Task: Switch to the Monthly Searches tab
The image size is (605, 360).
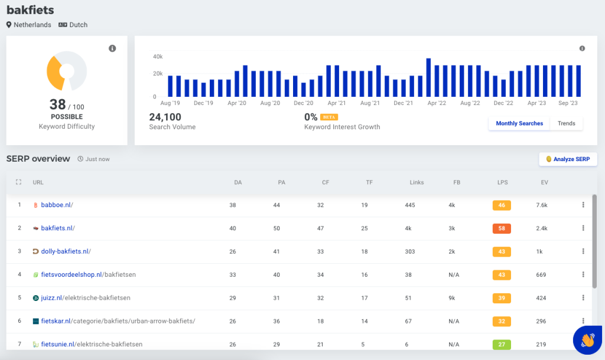Action: tap(519, 123)
